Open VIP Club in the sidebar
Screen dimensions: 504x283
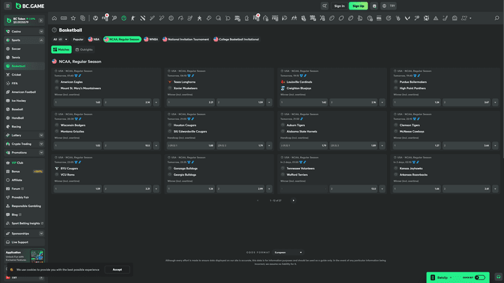point(24,163)
